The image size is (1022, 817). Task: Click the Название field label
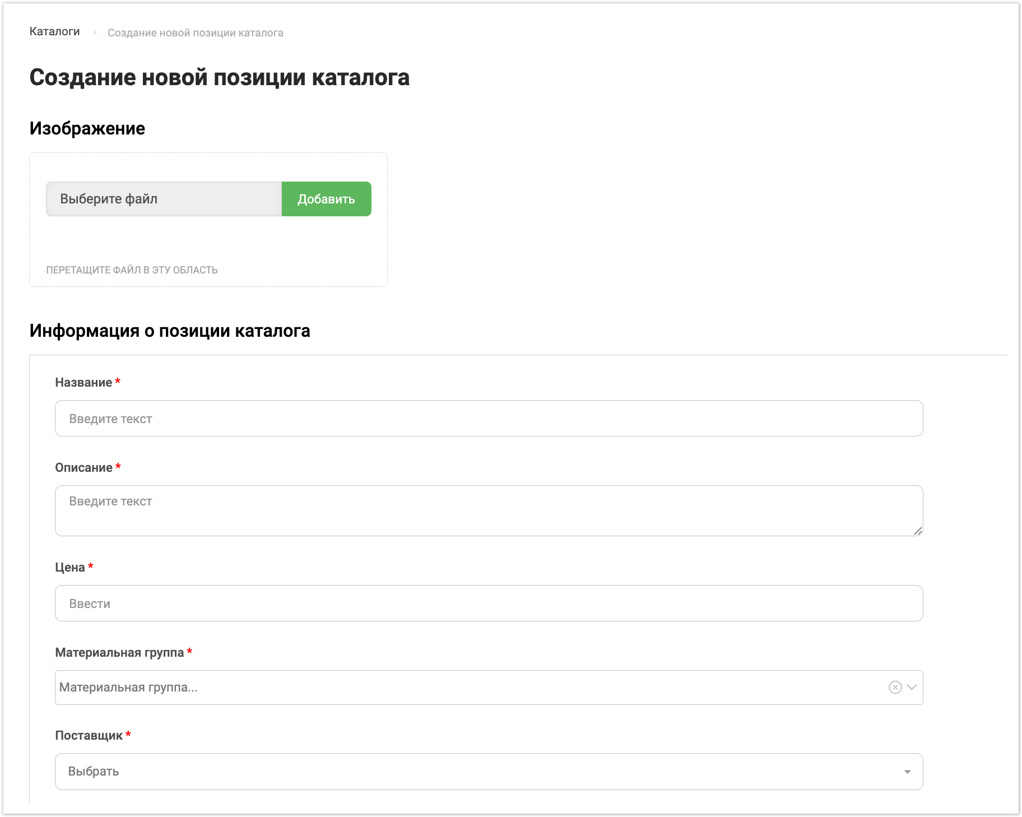coord(83,383)
